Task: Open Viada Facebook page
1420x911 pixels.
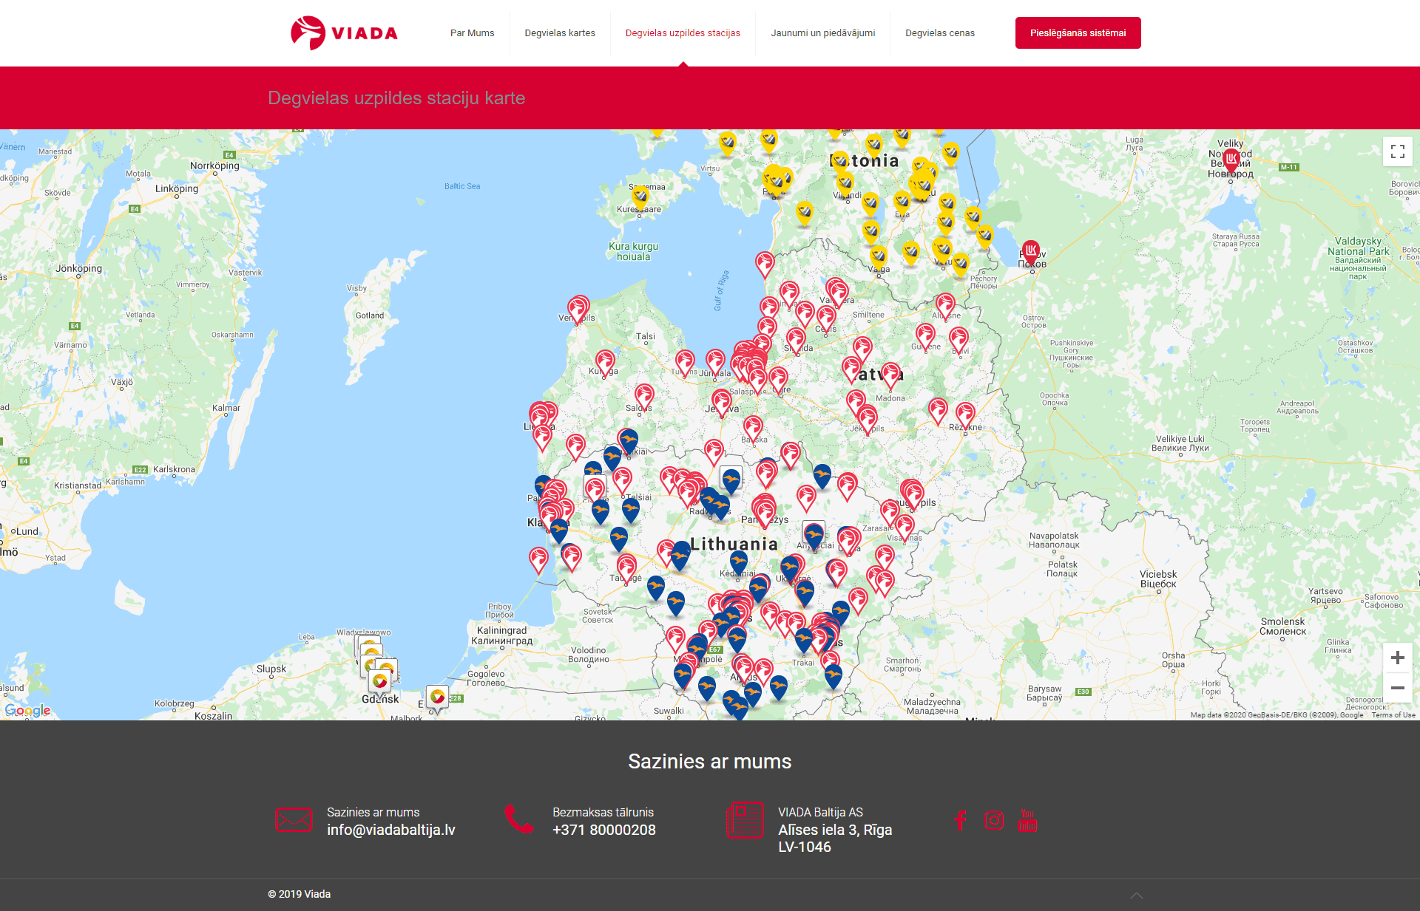Action: [x=961, y=820]
